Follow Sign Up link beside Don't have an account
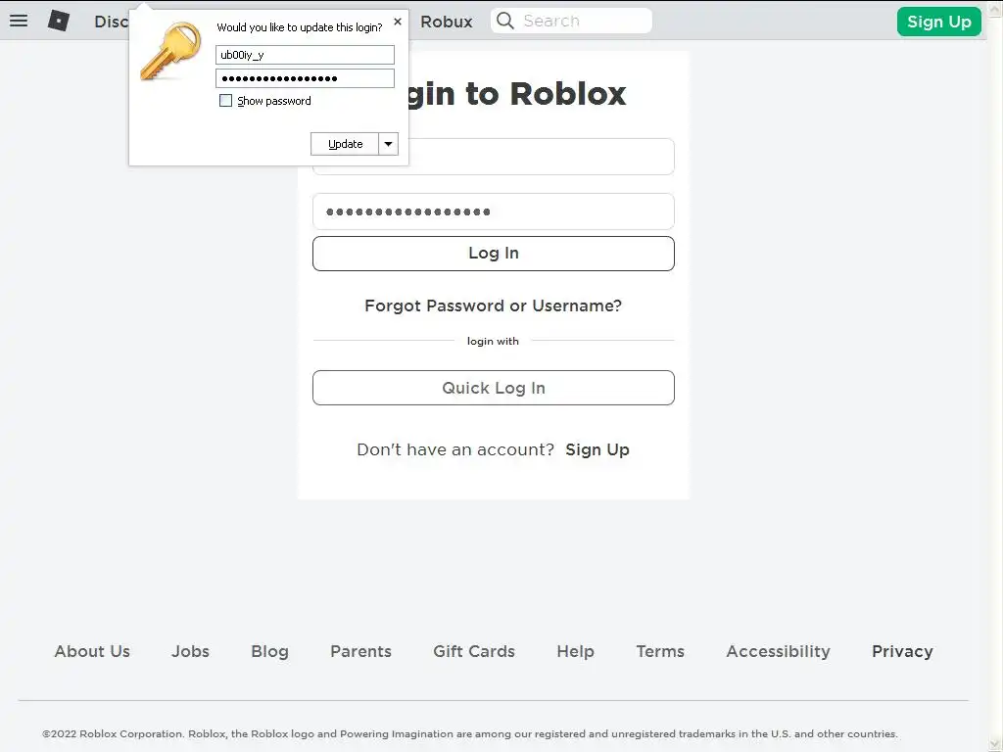Screen dimensions: 1003x752 pos(597,449)
